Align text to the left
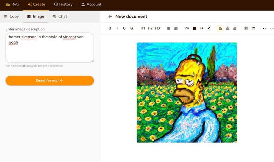The image size is (274, 162). [x=220, y=28]
